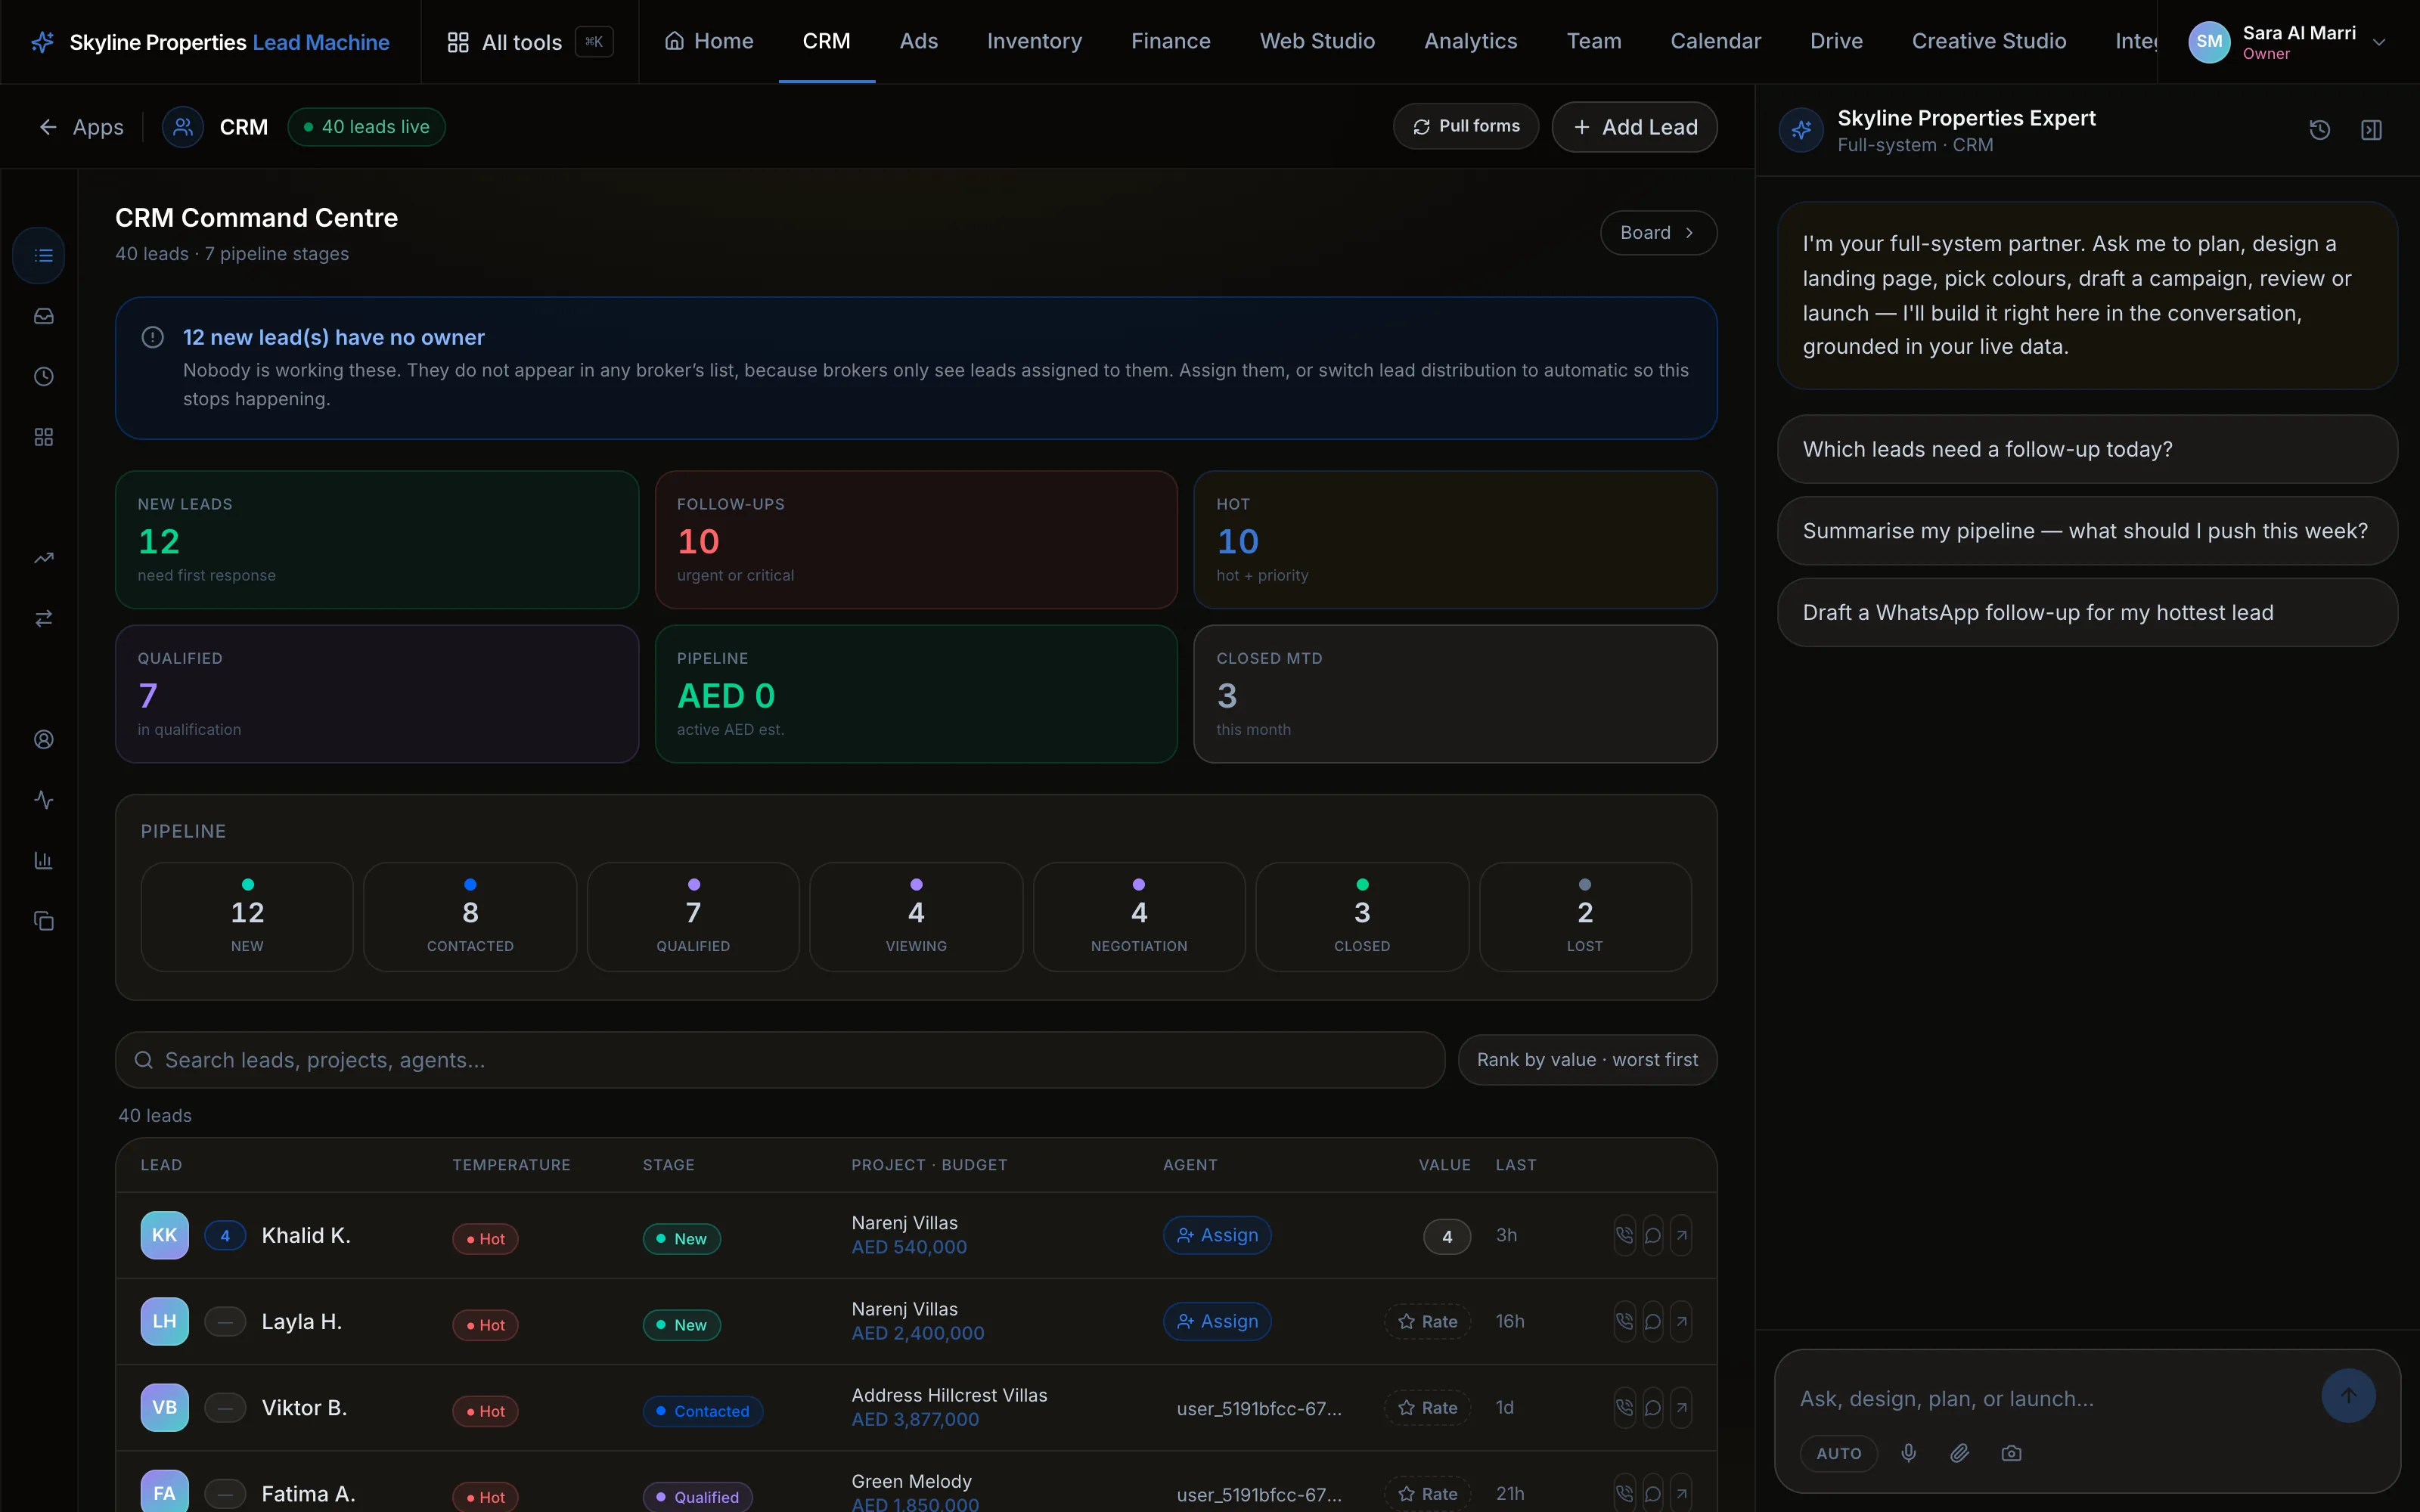
Task: Click the camera icon in chat box
Action: pyautogui.click(x=2011, y=1453)
